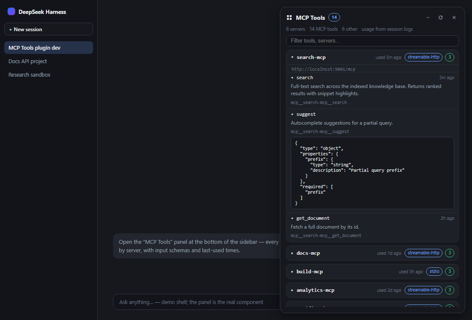
Task: Open the Docs API project session
Action: click(x=48, y=61)
